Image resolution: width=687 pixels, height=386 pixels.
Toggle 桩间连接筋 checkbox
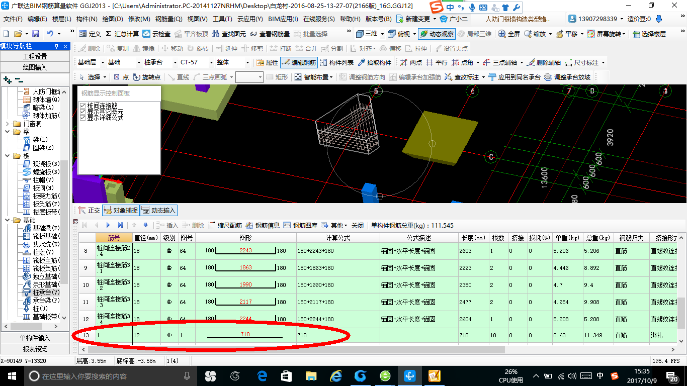click(x=83, y=106)
